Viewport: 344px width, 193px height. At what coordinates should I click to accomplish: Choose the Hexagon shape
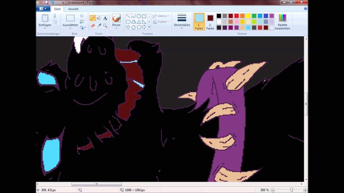(x=139, y=27)
